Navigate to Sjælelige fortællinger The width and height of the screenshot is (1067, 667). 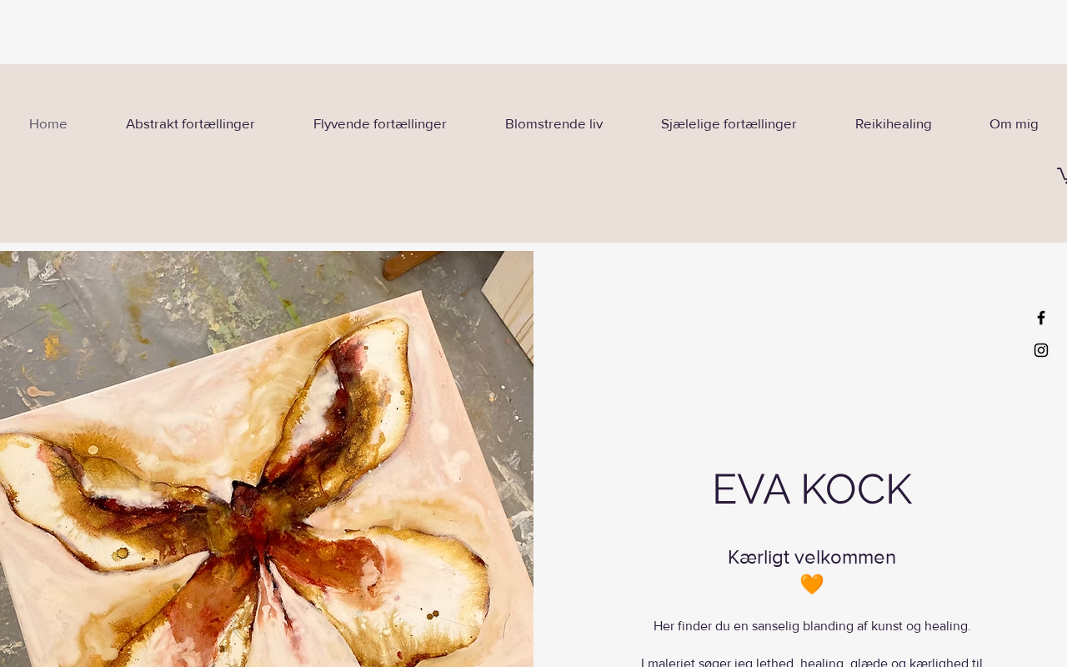[x=729, y=124]
